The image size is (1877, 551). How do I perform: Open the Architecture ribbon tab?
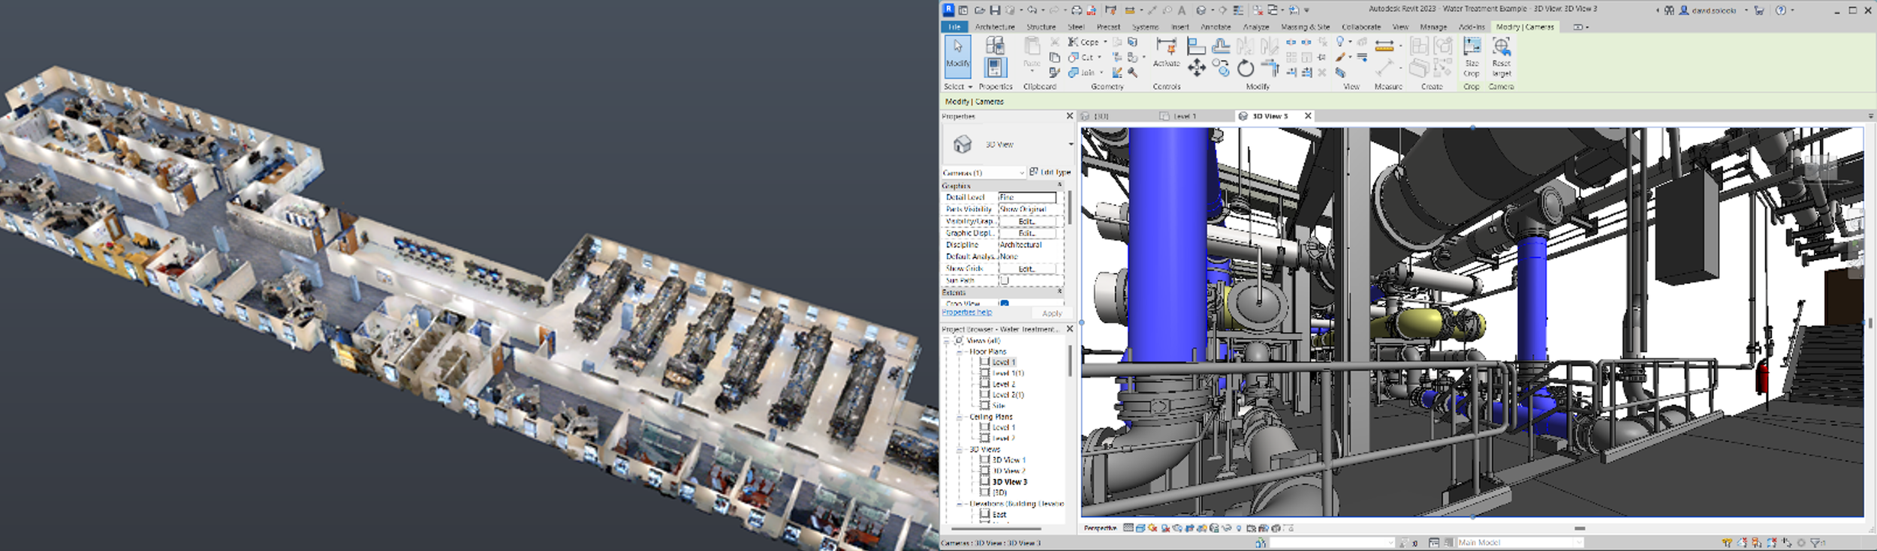click(995, 27)
